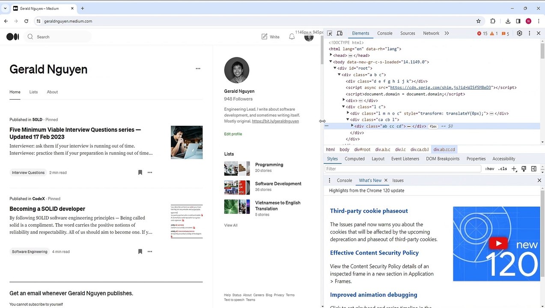
Task: Click the red errors count indicator
Action: pos(482,33)
